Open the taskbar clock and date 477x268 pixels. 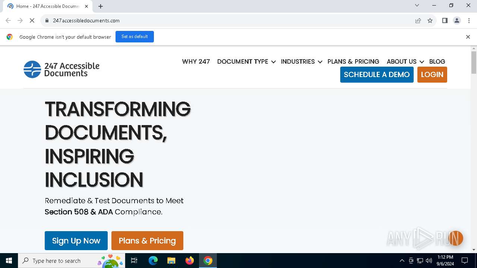point(445,261)
